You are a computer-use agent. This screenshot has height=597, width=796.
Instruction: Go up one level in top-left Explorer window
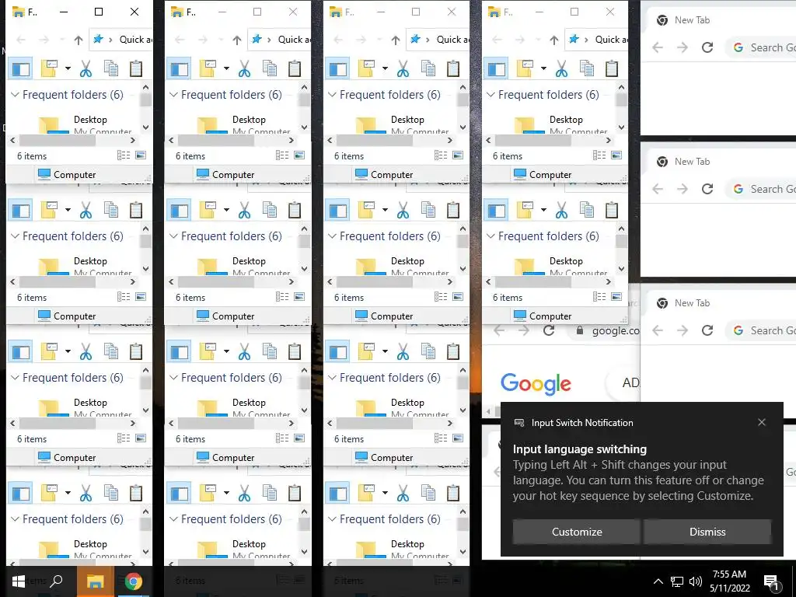(x=79, y=40)
